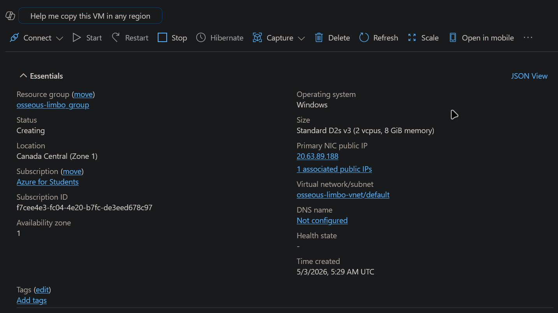558x313 pixels.
Task: Click the Stop square icon
Action: coord(162,38)
